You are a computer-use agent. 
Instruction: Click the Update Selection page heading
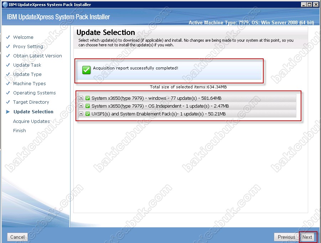coord(106,32)
